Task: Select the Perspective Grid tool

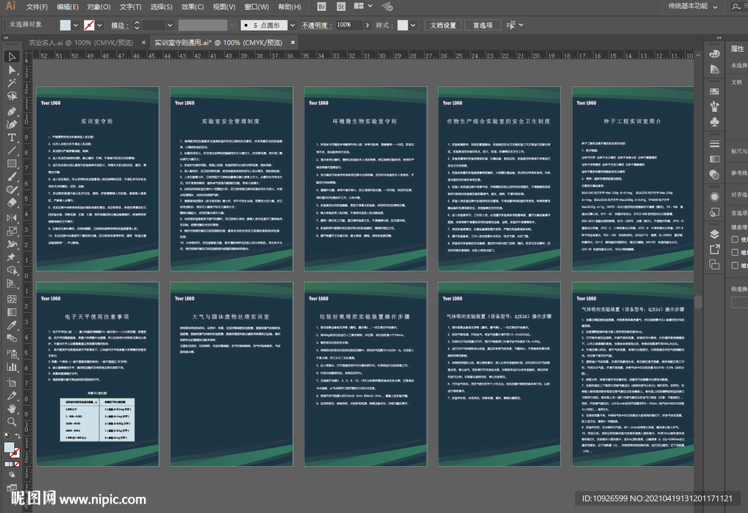Action: (x=12, y=284)
